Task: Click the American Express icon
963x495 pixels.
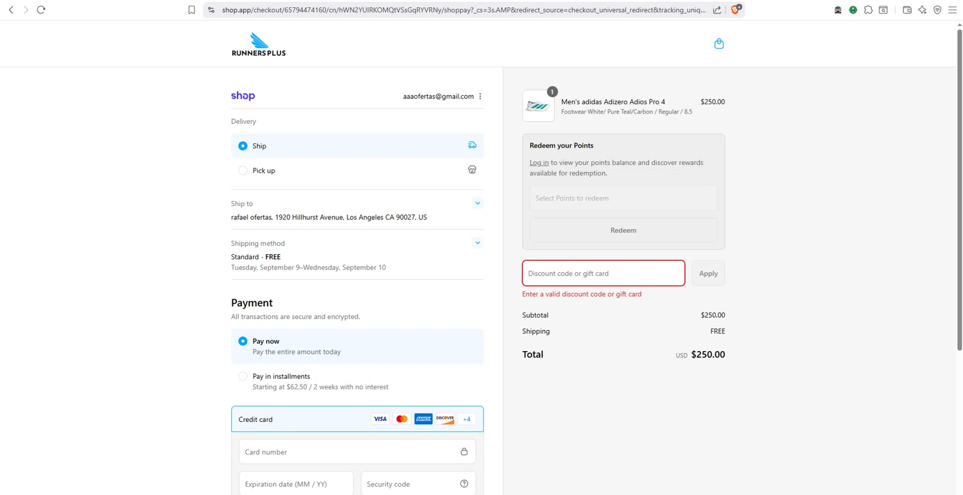Action: coord(423,419)
